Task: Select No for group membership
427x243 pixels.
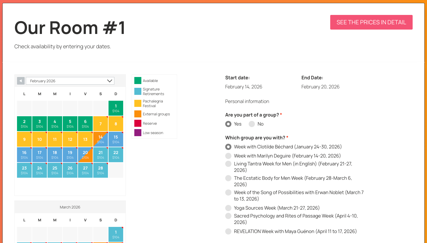Action: [252, 124]
